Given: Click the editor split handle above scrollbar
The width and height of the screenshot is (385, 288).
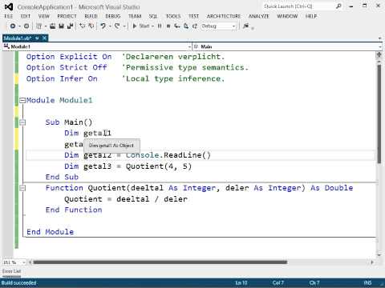Looking at the screenshot, I should coord(379,55).
